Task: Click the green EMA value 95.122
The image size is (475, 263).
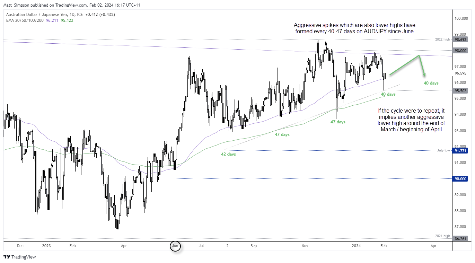Action: click(x=68, y=20)
